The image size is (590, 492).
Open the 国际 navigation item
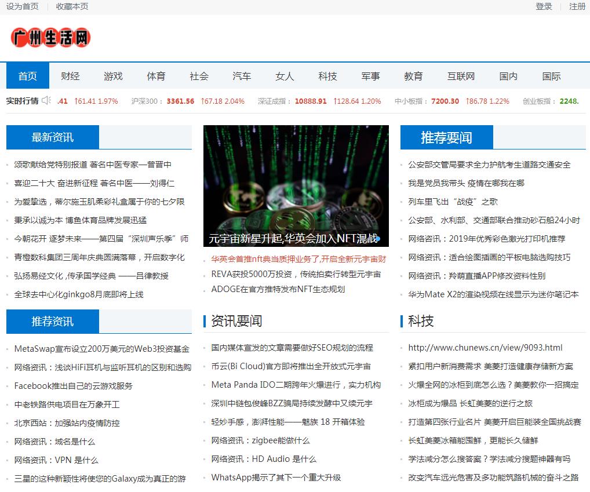(x=551, y=76)
